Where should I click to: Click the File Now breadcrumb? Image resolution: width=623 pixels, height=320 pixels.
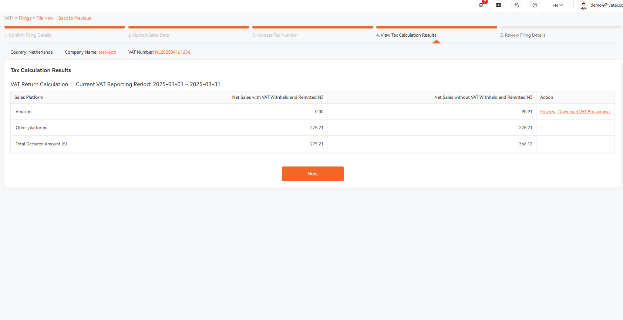pos(45,18)
